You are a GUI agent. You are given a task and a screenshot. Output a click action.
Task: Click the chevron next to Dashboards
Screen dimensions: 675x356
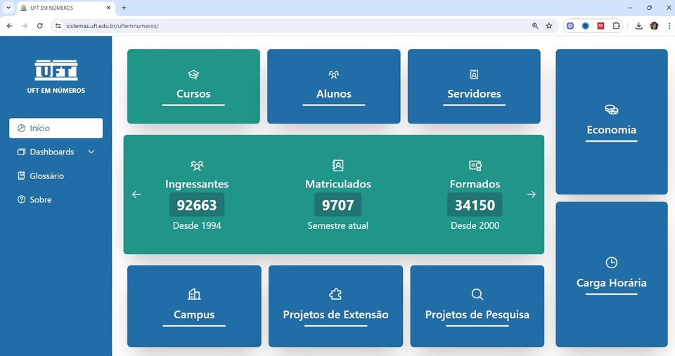(91, 152)
